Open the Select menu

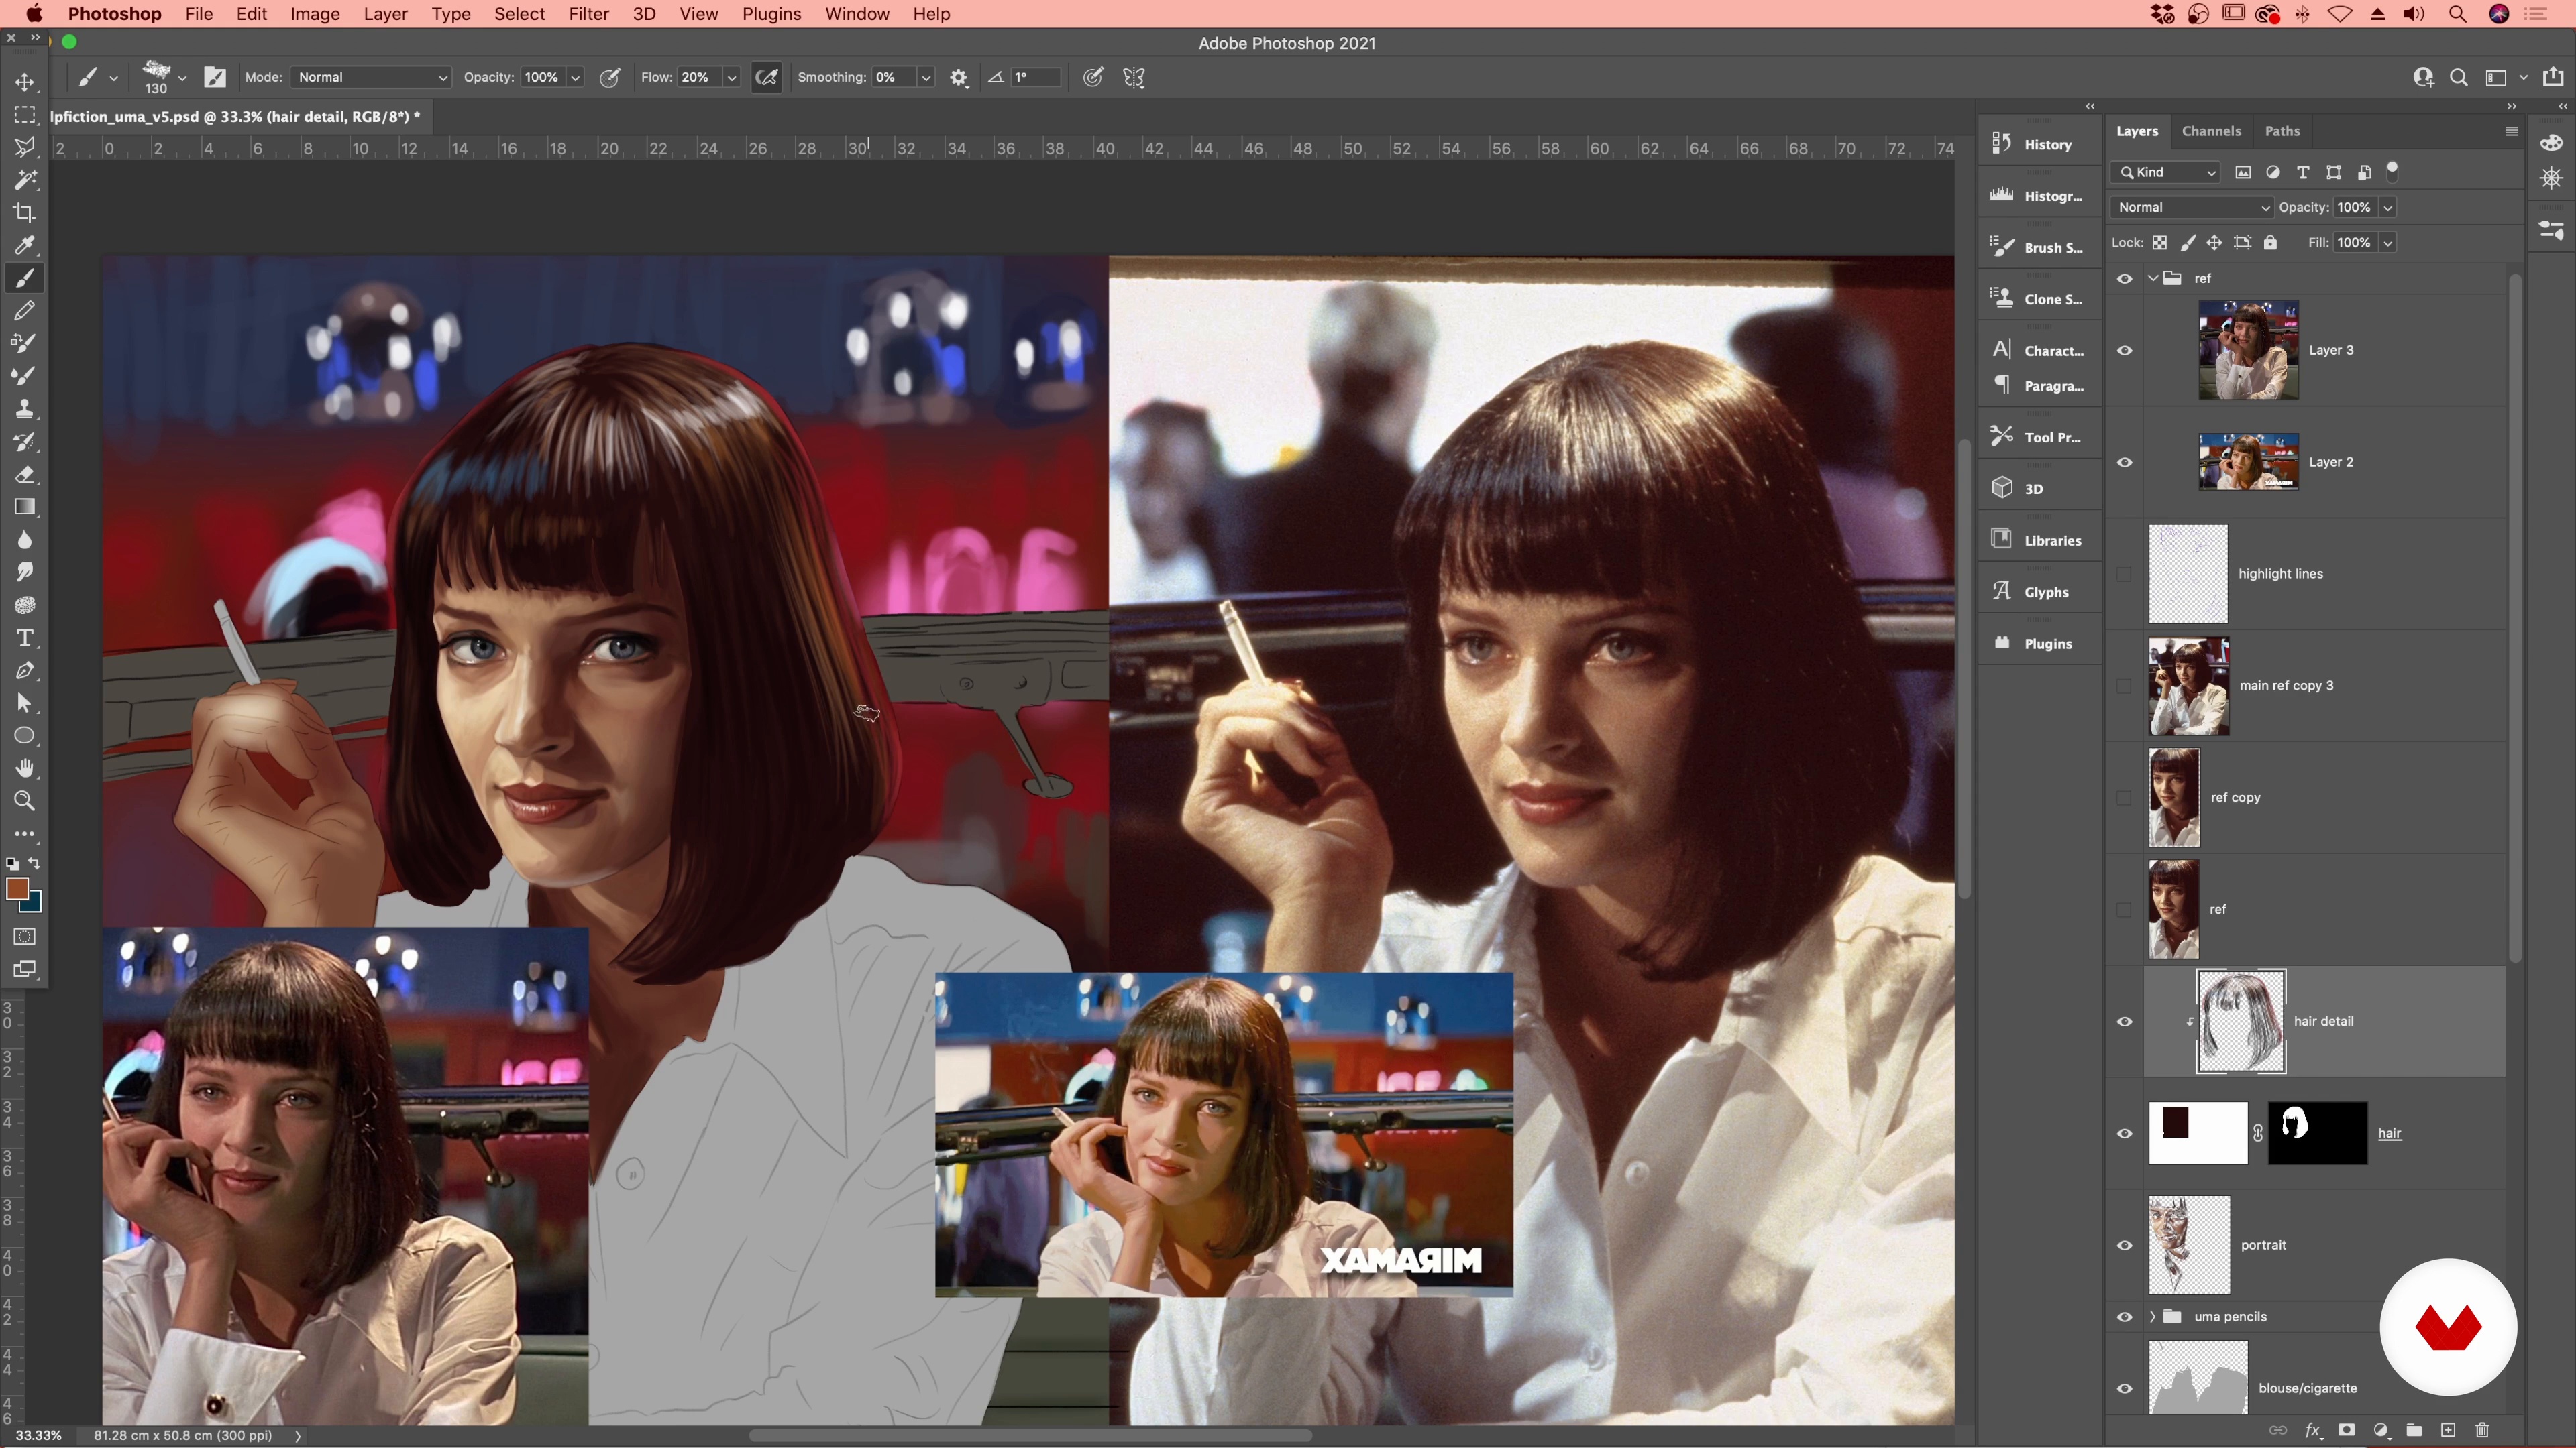pyautogui.click(x=519, y=14)
